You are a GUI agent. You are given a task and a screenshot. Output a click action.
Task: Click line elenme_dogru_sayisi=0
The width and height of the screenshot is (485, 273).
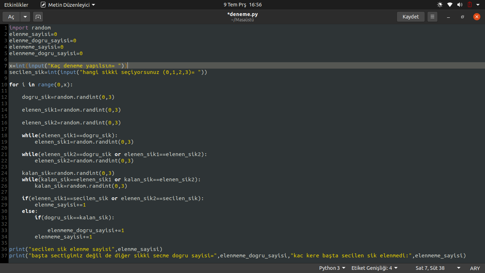(43, 41)
